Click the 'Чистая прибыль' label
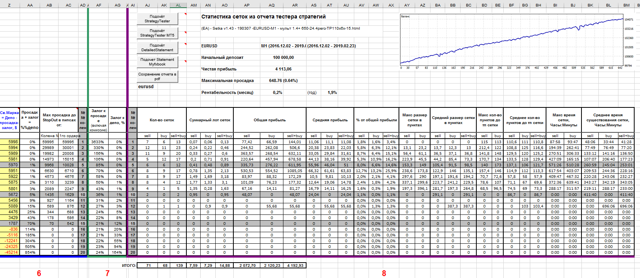This screenshot has height=278, width=640. (x=219, y=69)
